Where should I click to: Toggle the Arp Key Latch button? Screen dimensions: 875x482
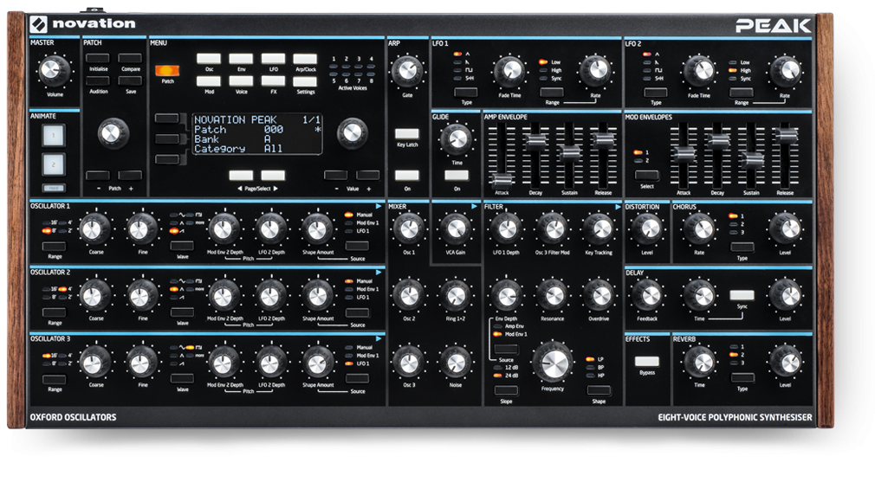[407, 134]
